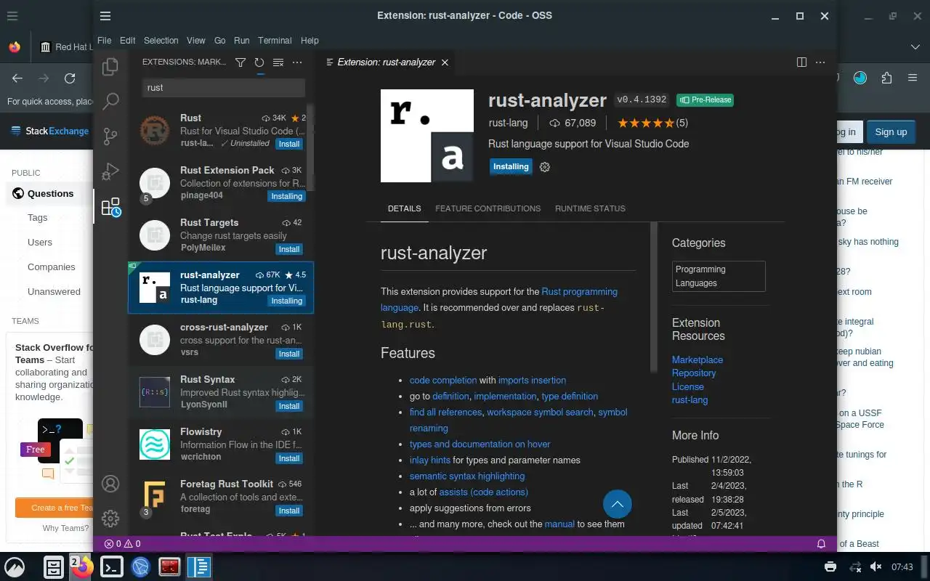Open Firefox from the taskbar
The height and width of the screenshot is (581, 930).
82,566
